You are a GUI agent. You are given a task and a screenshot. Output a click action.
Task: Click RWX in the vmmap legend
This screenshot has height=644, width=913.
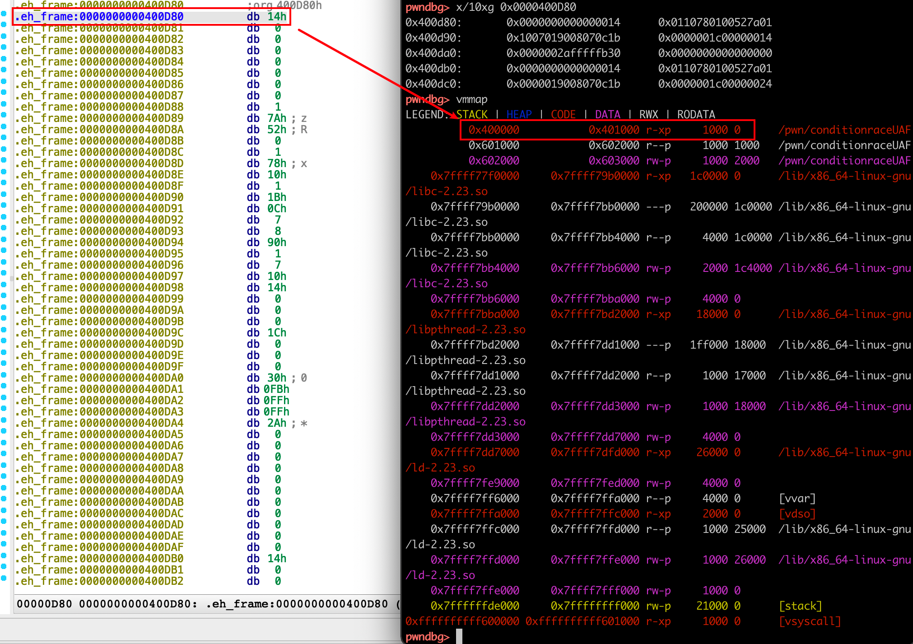tap(649, 115)
